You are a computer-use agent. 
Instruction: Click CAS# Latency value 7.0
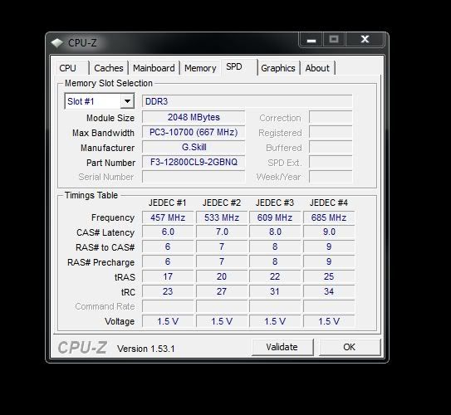(x=222, y=232)
